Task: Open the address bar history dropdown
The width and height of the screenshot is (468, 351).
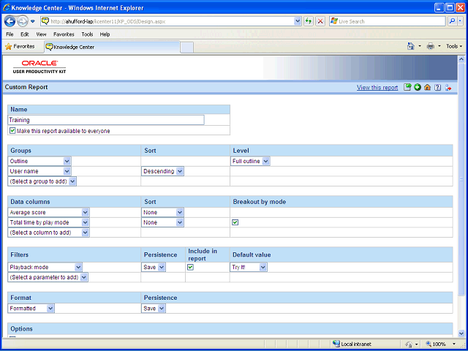Action: tap(298, 21)
